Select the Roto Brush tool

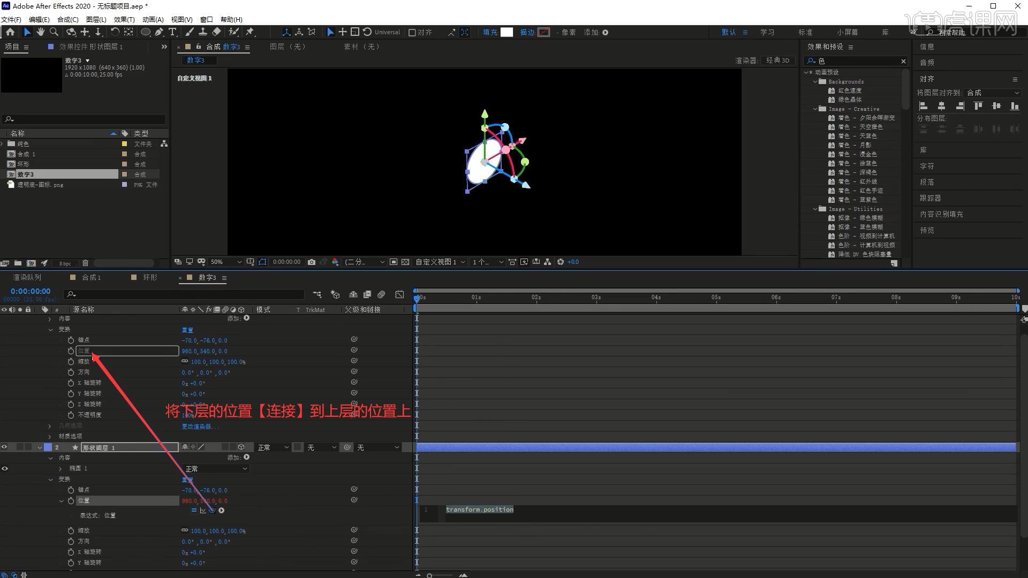pyautogui.click(x=233, y=32)
